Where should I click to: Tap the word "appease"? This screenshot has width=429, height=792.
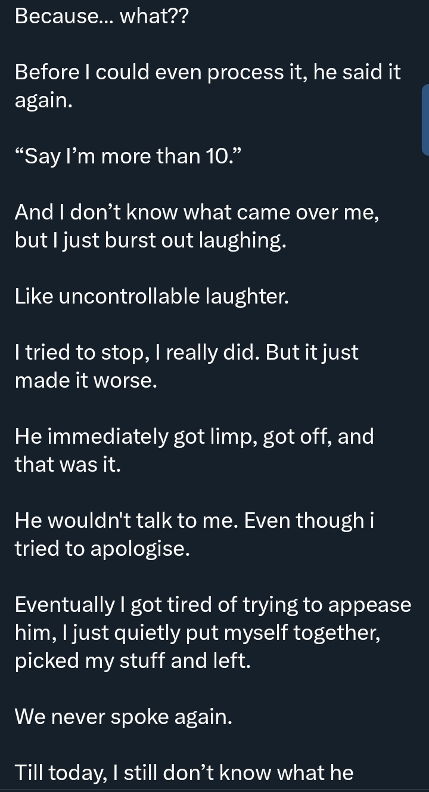[x=369, y=605]
